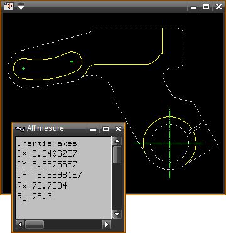The width and height of the screenshot is (226, 233).
Task: Pick the left green cross point in slot
Action: [x=23, y=68]
